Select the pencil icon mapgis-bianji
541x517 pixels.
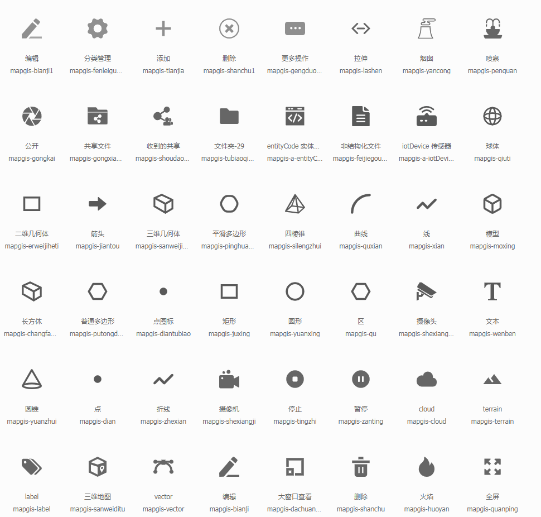[x=229, y=467]
